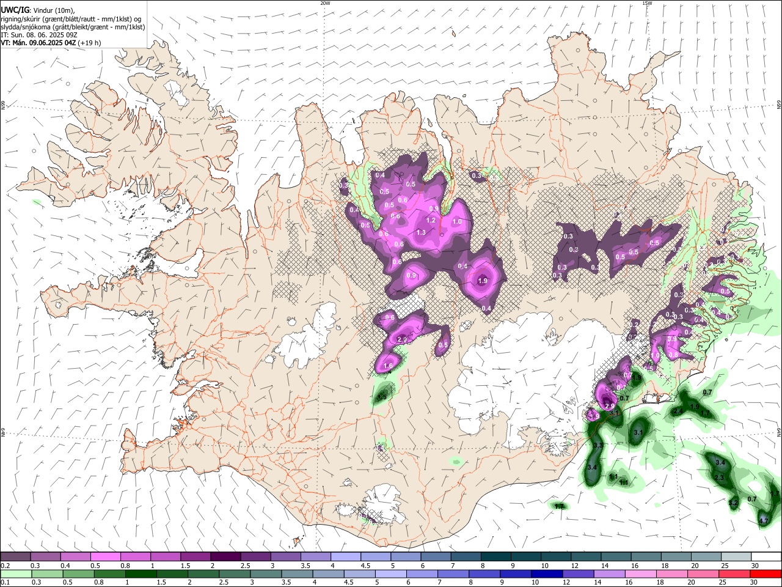The width and height of the screenshot is (782, 587).
Task: Click the white 1.9 label between two 0.4 values
Action: click(x=482, y=281)
